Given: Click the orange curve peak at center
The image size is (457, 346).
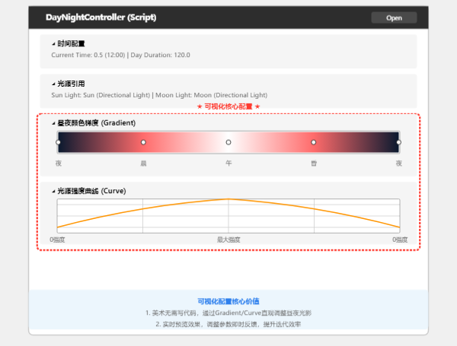Looking at the screenshot, I should click(x=228, y=199).
